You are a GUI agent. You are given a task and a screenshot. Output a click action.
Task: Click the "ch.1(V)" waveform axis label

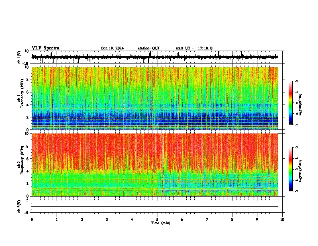[19, 57]
